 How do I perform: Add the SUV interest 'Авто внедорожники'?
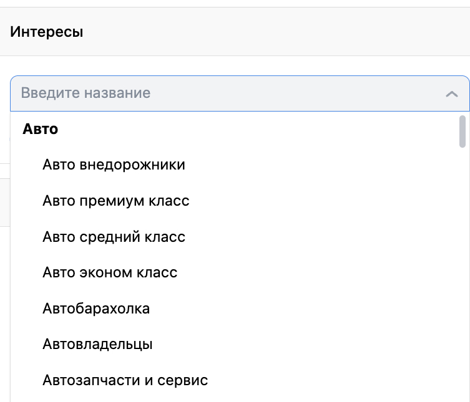click(x=114, y=165)
